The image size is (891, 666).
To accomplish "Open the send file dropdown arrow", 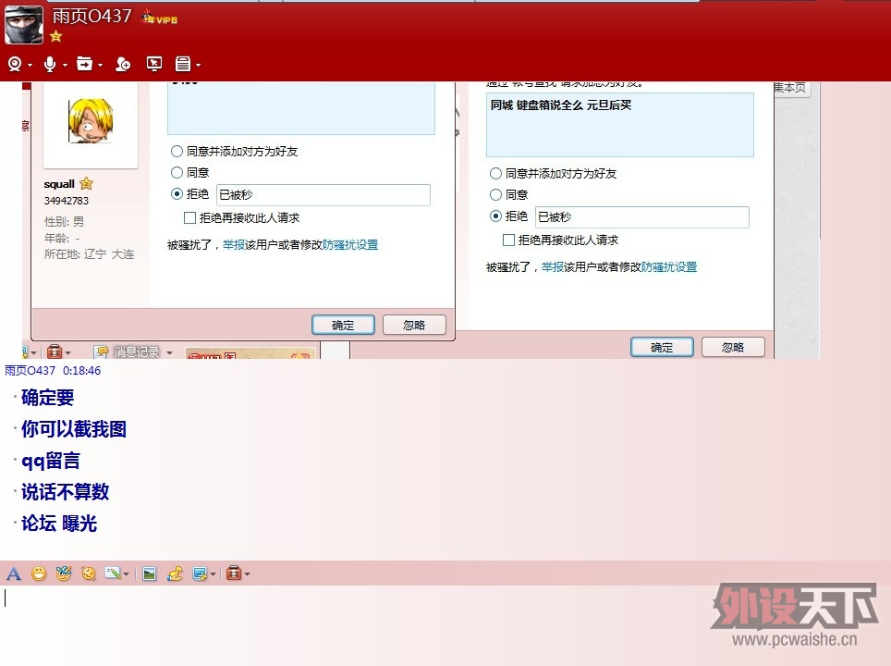I will pos(100,66).
